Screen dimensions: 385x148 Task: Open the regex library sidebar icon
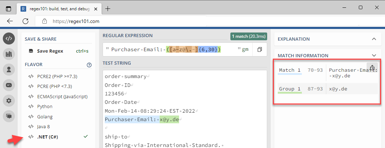(x=9, y=54)
